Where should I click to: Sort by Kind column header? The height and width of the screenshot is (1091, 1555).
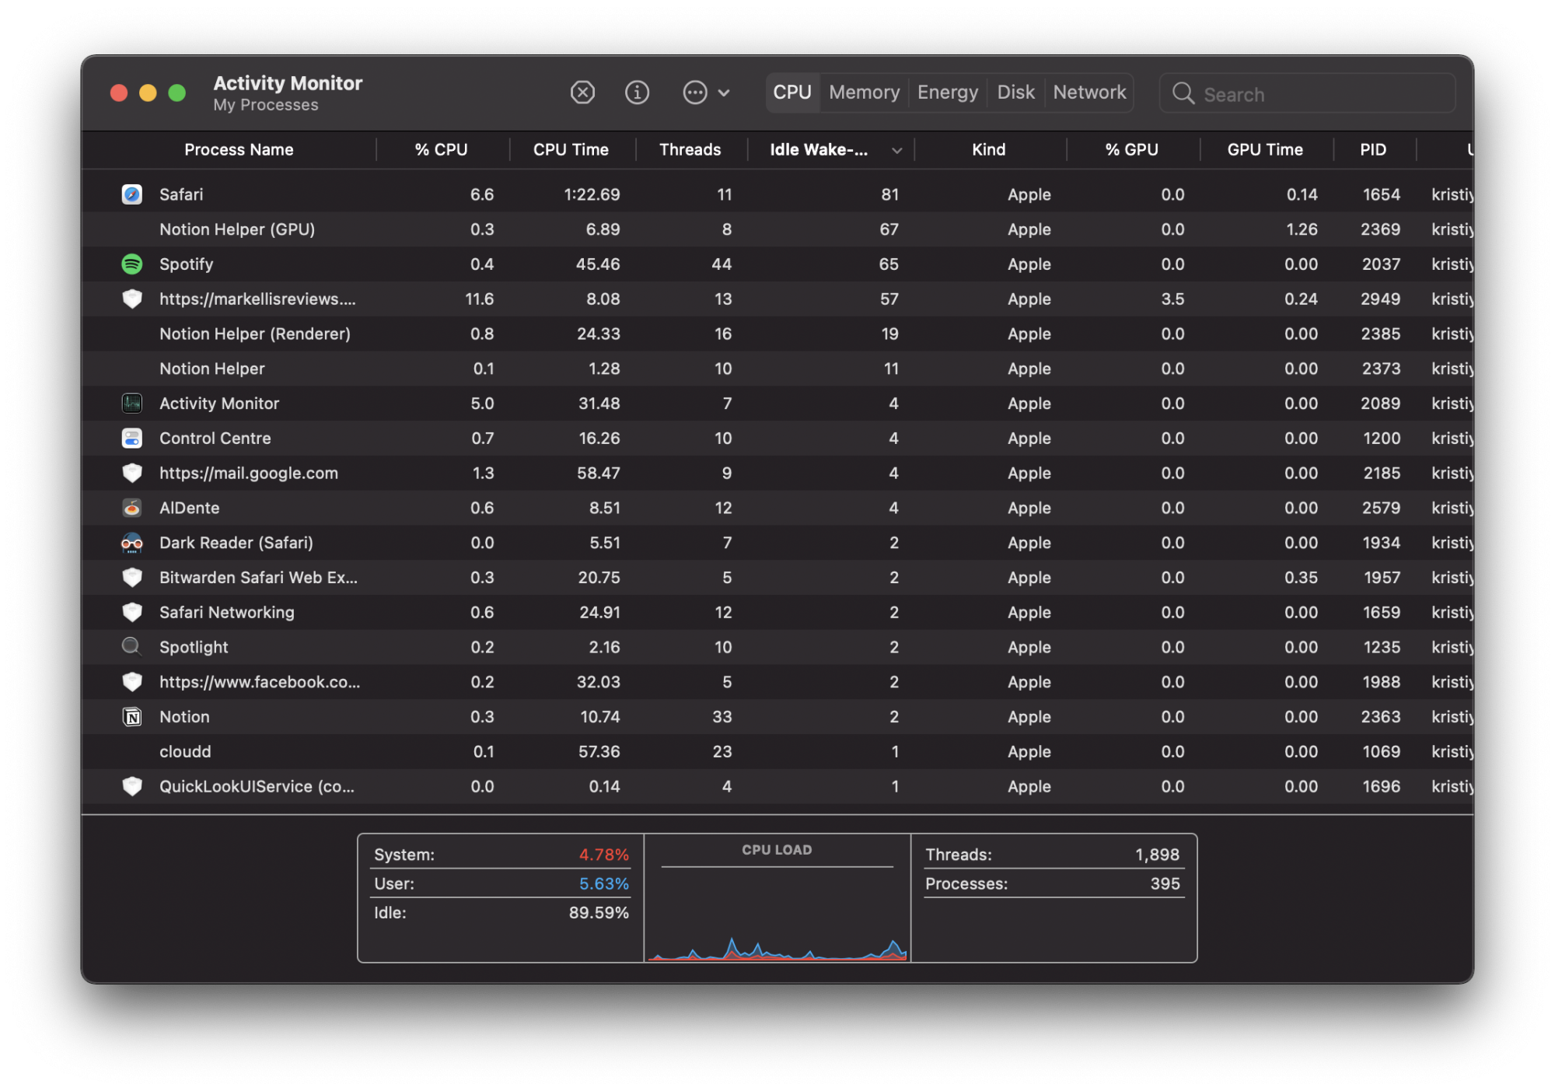click(988, 150)
